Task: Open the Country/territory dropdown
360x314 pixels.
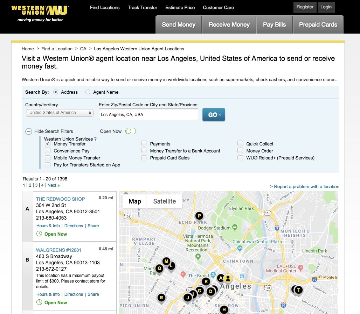Action: [x=59, y=113]
